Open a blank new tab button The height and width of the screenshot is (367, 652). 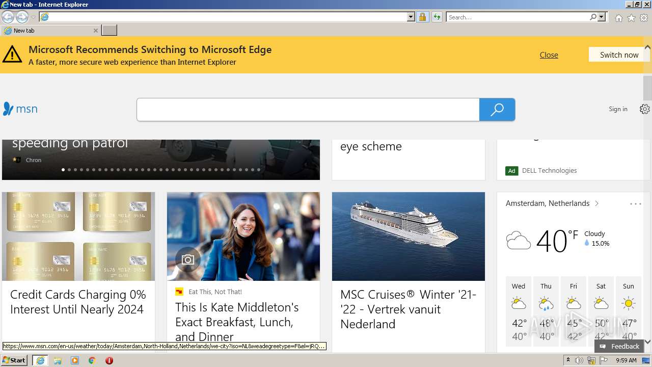tap(109, 31)
